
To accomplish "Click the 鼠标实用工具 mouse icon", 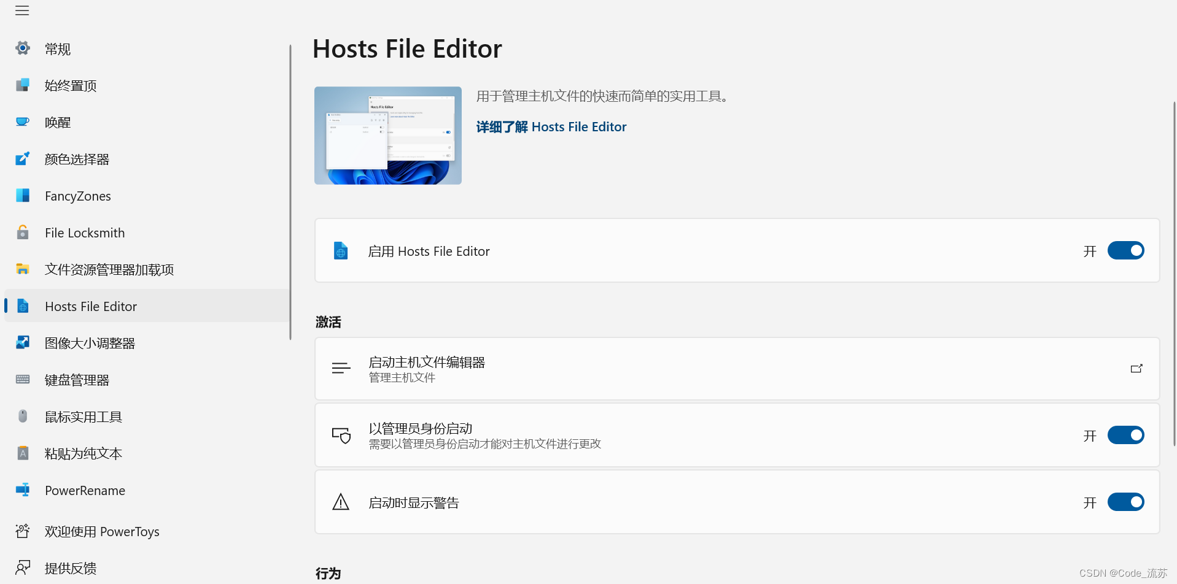I will point(23,416).
